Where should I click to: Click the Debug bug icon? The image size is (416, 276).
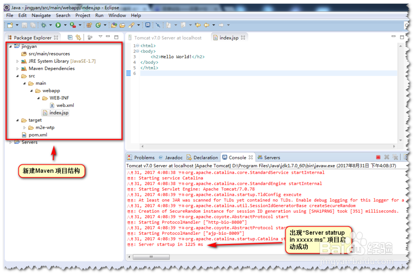[44, 25]
